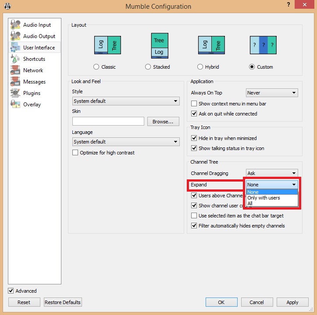Image resolution: width=317 pixels, height=315 pixels.
Task: Open the Channel Dragging dropdown
Action: 272,173
